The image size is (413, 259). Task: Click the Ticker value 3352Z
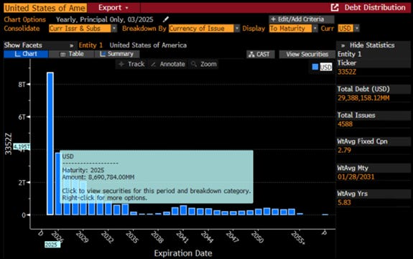pos(347,72)
